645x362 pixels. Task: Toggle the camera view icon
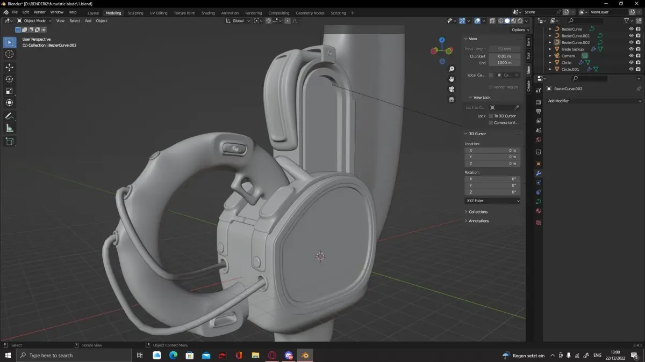(451, 89)
